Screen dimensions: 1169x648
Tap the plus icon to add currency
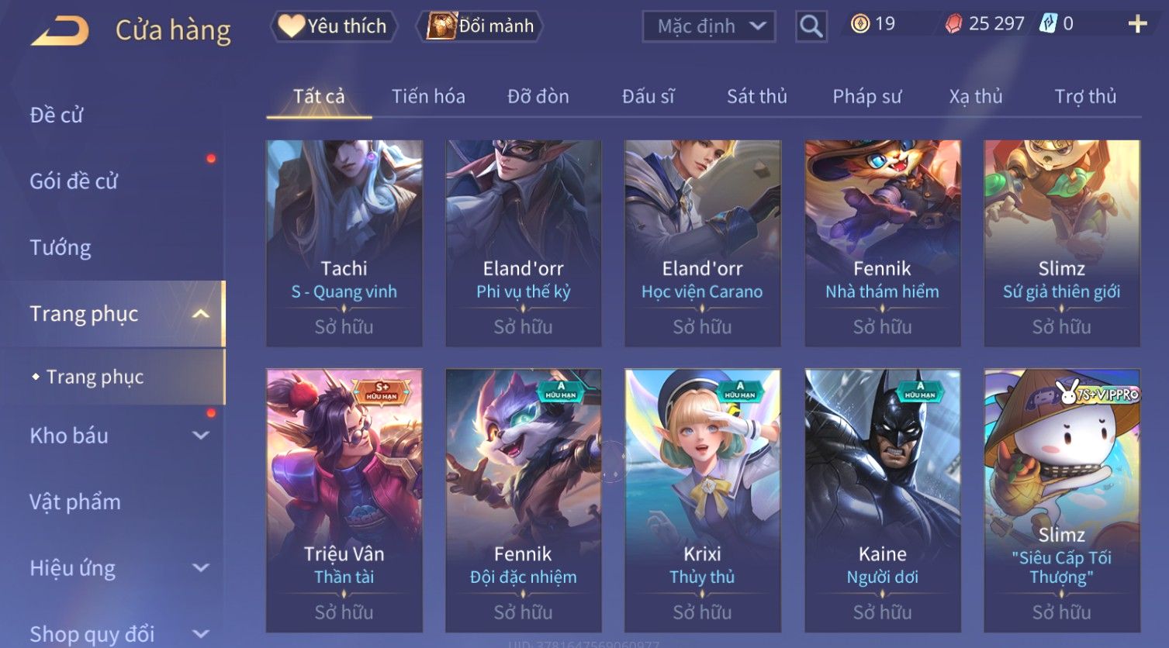coord(1137,25)
